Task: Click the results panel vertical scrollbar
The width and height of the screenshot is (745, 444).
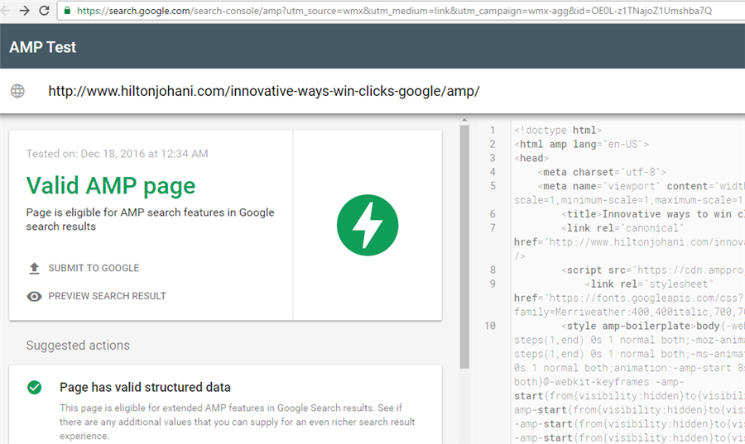Action: [x=464, y=246]
